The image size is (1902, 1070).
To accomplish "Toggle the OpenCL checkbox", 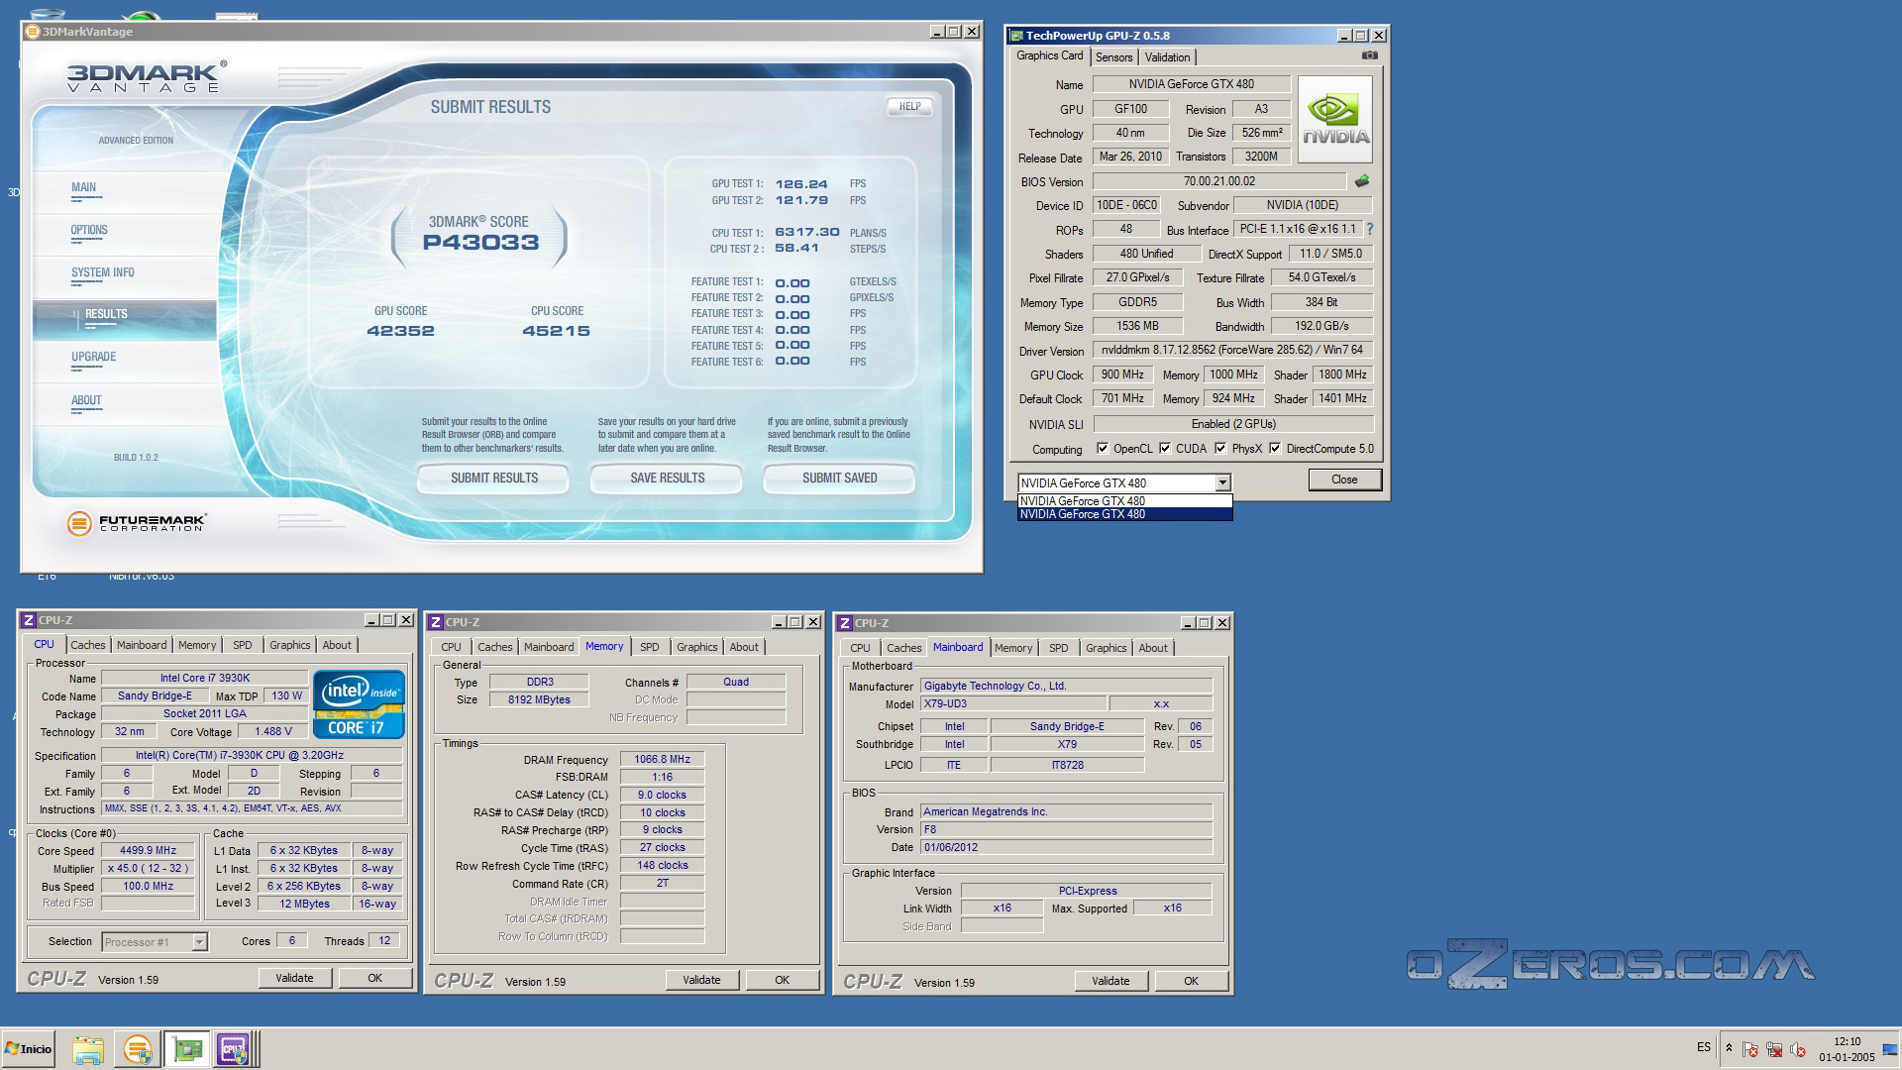I will point(1102,449).
